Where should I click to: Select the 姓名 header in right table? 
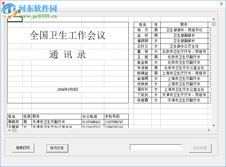[x=143, y=24]
